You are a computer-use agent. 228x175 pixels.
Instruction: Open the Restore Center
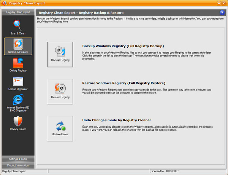pos(60,128)
